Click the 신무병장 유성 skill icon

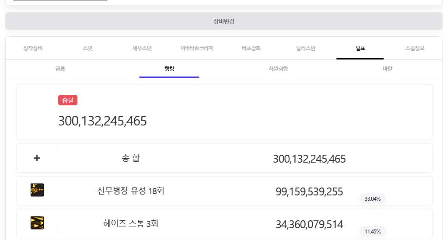[37, 190]
